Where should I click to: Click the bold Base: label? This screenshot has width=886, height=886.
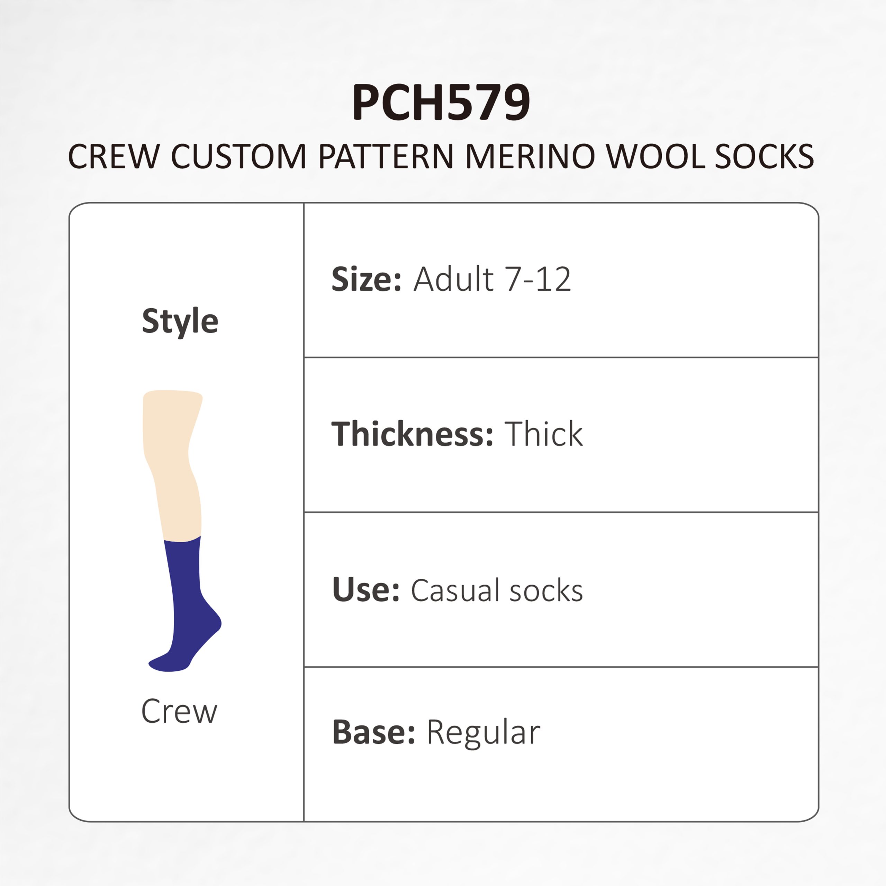click(373, 732)
